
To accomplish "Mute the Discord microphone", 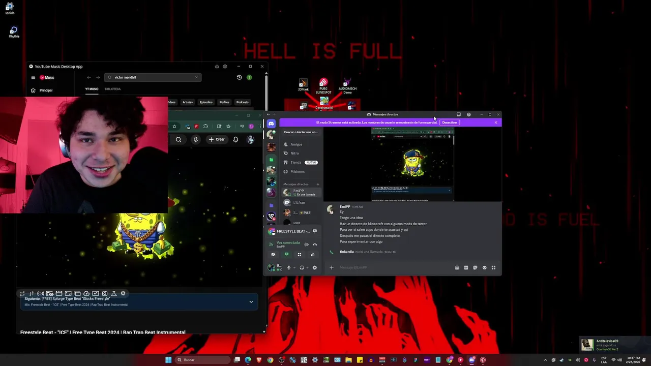I will pyautogui.click(x=289, y=268).
